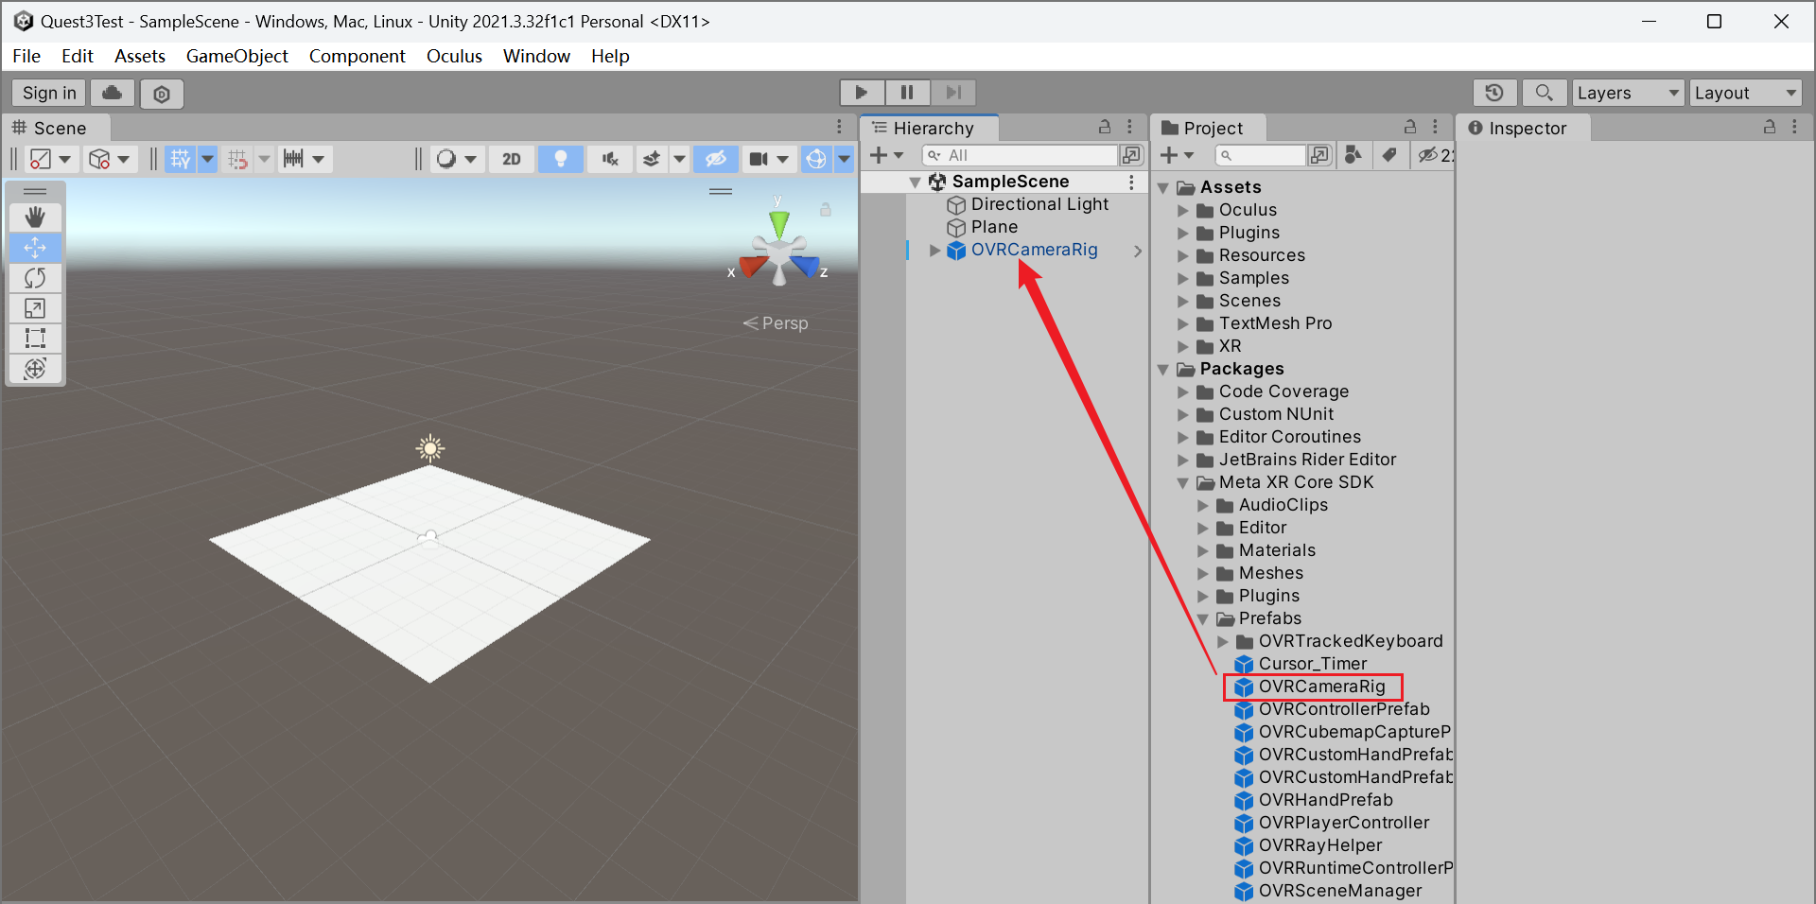Select the combined Transform tool

(35, 369)
